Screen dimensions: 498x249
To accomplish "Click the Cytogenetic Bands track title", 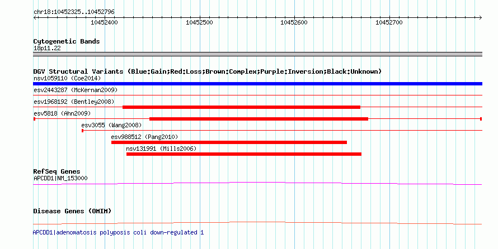I will click(x=67, y=41).
